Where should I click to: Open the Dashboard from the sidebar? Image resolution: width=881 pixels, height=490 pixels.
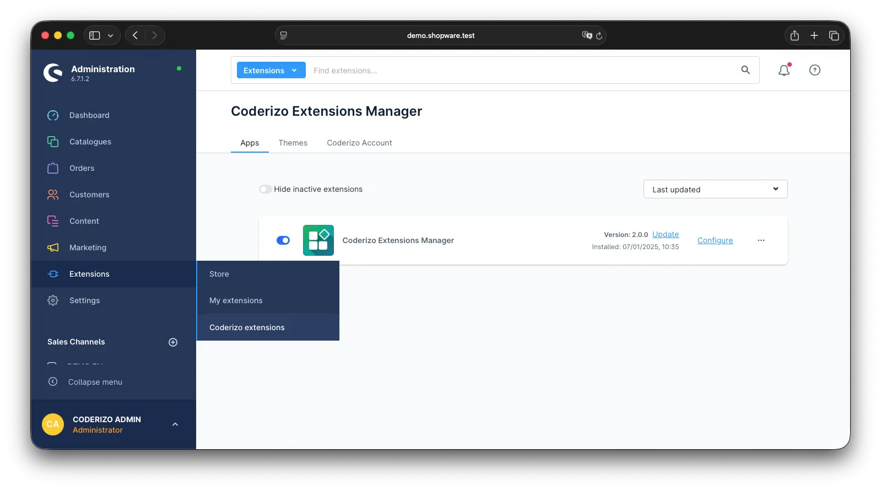point(89,115)
